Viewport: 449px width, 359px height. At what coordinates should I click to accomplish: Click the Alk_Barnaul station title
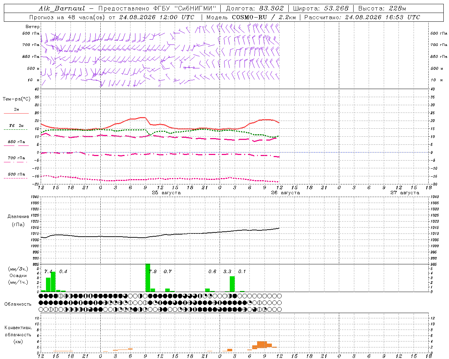(x=61, y=8)
